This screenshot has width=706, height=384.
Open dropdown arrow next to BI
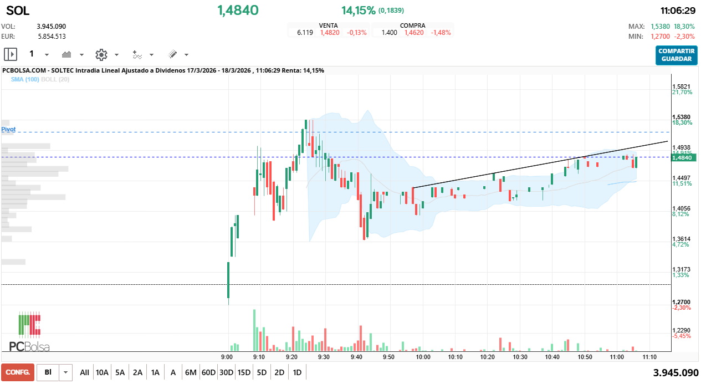(66, 372)
